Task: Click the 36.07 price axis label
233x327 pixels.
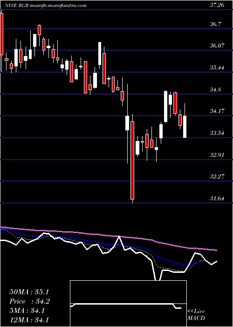Action: click(x=217, y=45)
